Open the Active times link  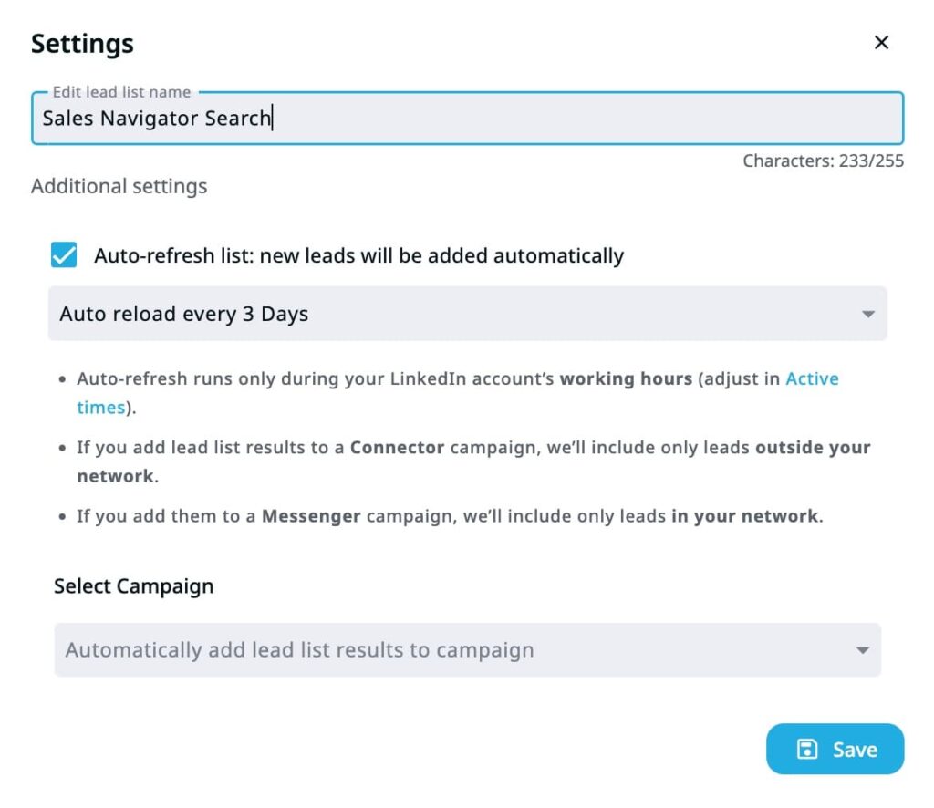pos(812,378)
